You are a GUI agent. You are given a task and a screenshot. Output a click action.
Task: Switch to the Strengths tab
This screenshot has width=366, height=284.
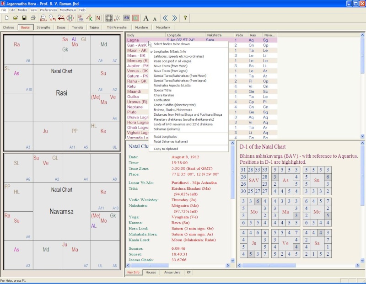[43, 27]
